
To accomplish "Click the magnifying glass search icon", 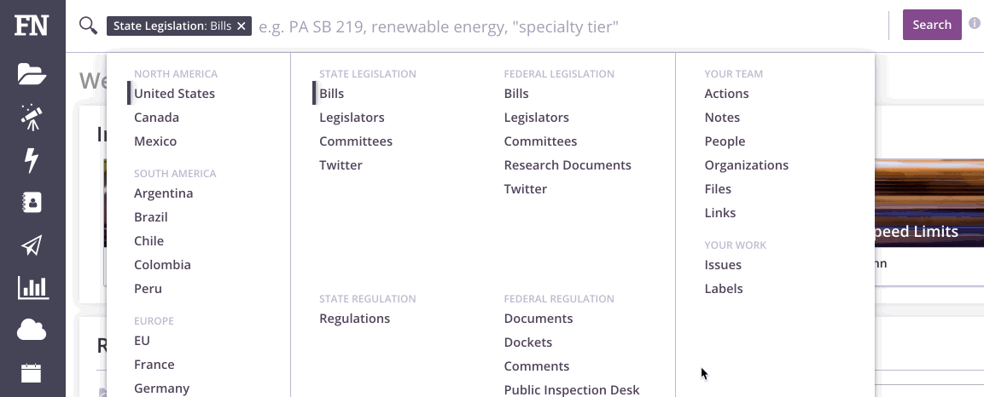I will [89, 26].
